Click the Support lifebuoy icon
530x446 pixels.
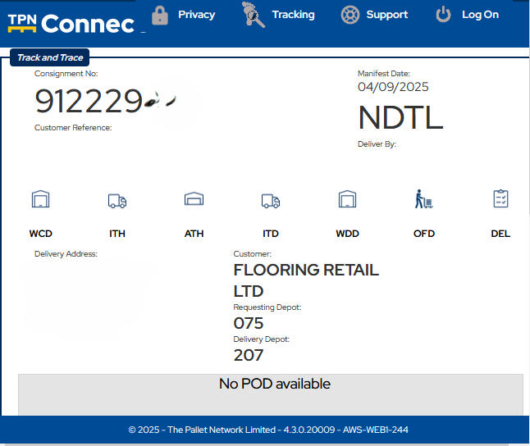(350, 15)
